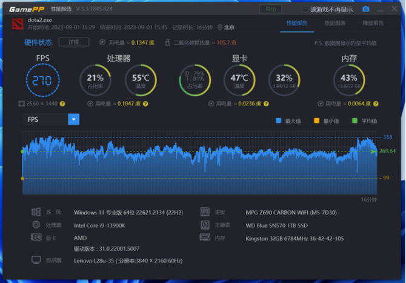406x283 pixels.
Task: Click the GPU usage D:79% gauge
Action: tap(195, 80)
